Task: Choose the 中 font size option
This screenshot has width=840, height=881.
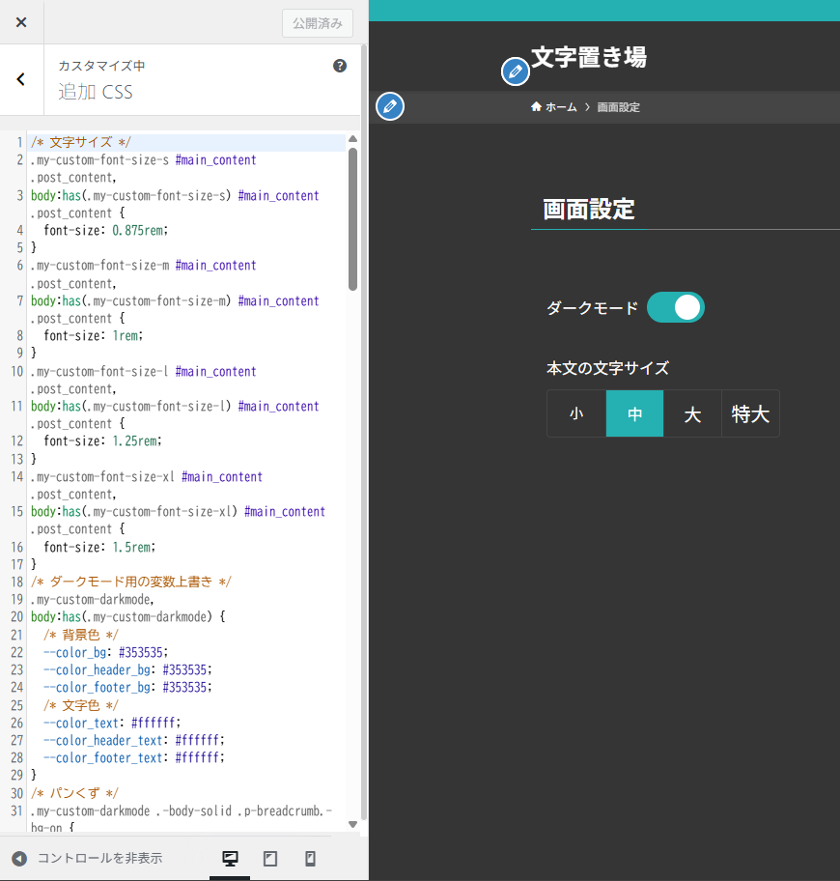Action: (634, 414)
